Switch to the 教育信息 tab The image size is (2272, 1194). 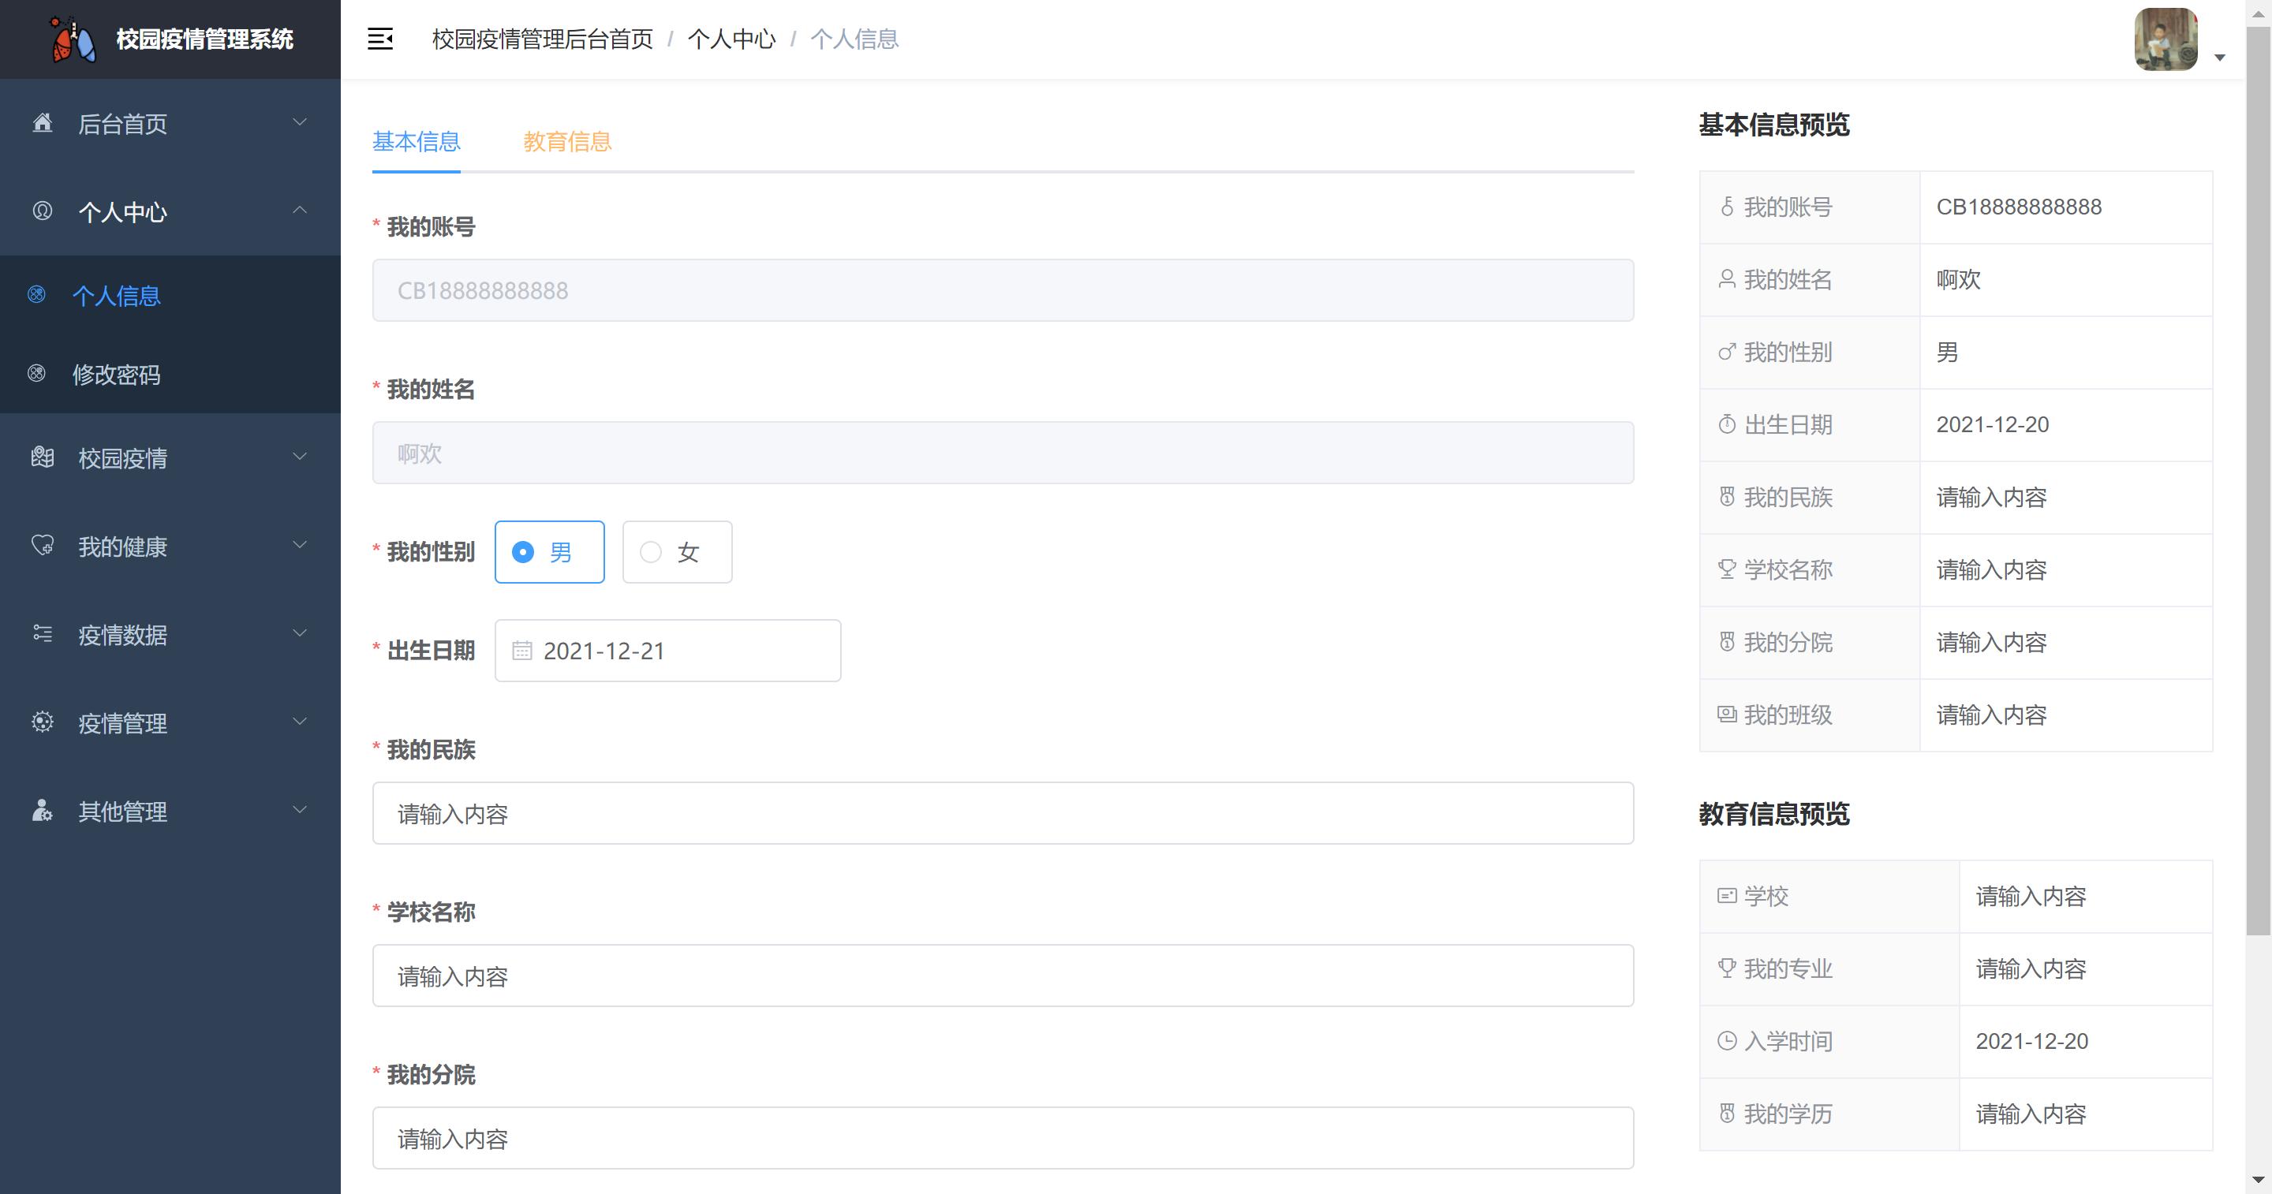pyautogui.click(x=567, y=141)
